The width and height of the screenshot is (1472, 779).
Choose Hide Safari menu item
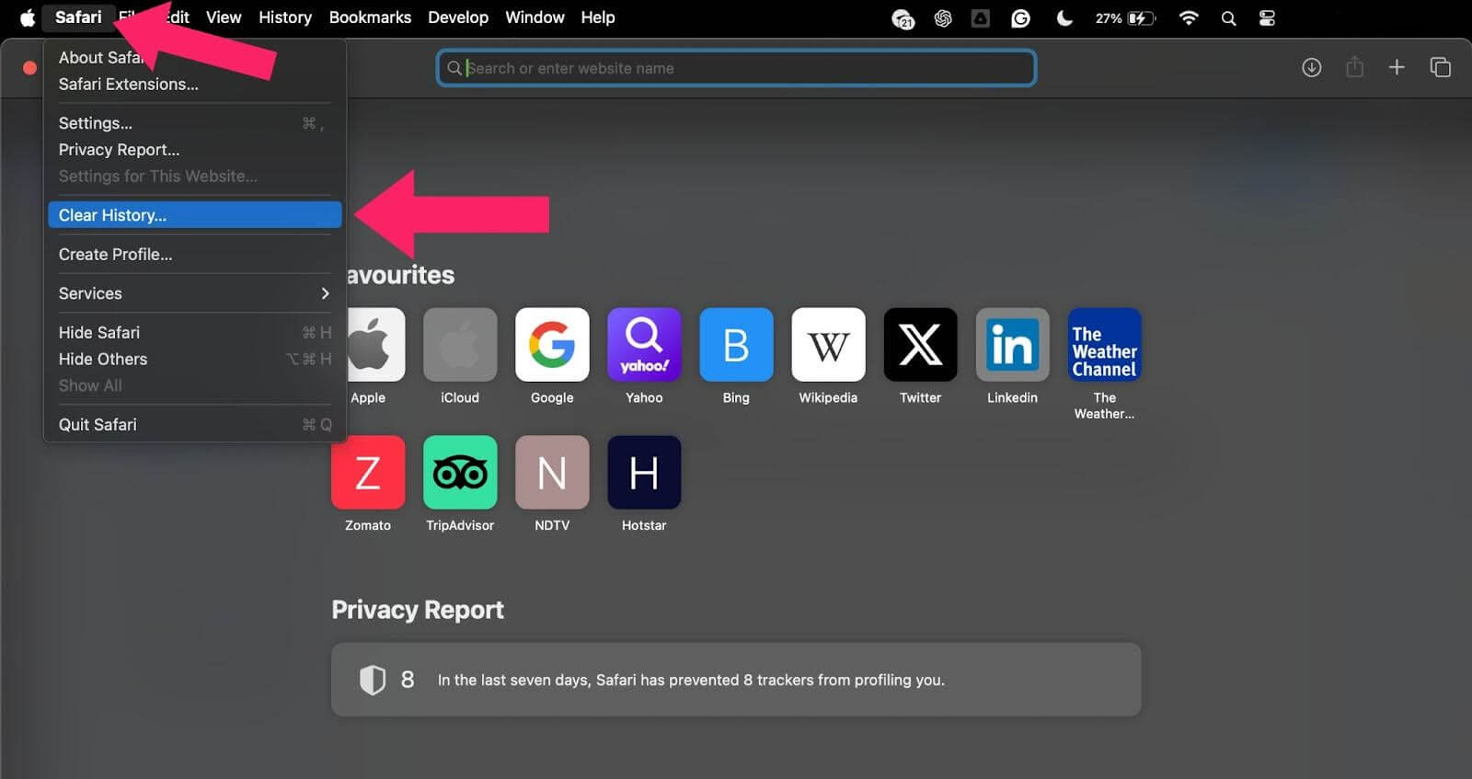[195, 333]
